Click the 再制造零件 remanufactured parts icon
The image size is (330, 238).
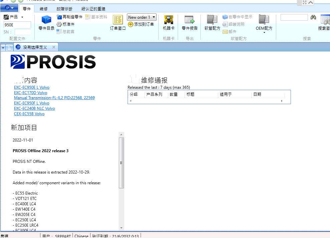(x=59, y=17)
